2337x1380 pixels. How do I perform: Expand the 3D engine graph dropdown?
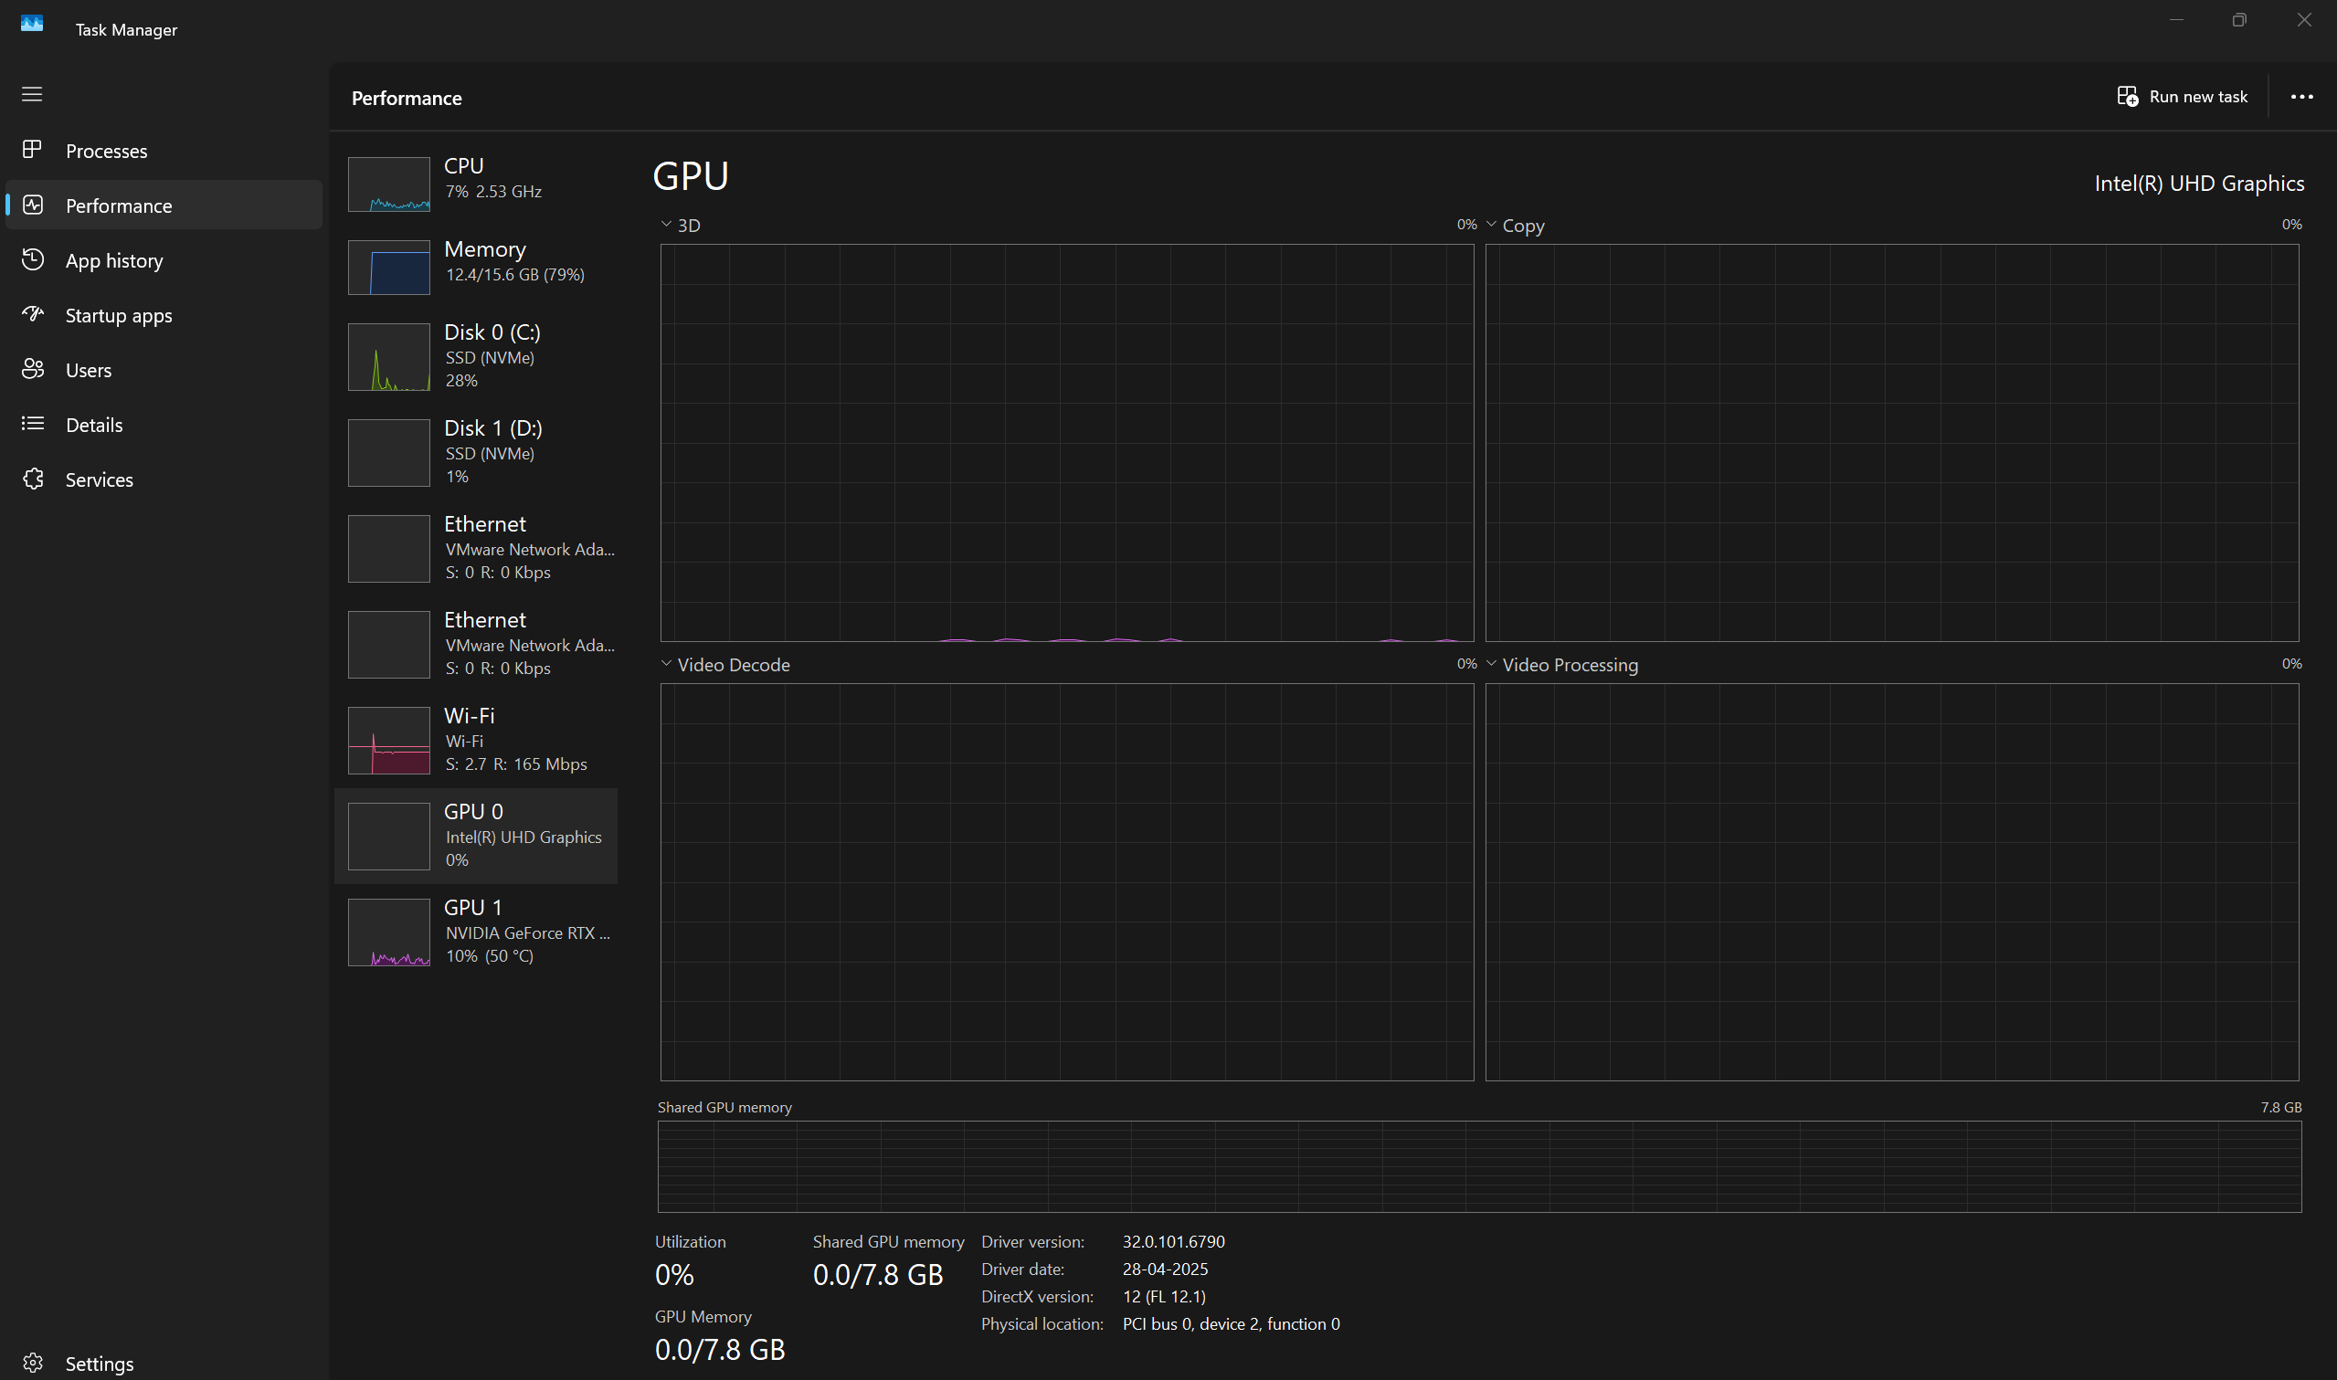(x=666, y=224)
